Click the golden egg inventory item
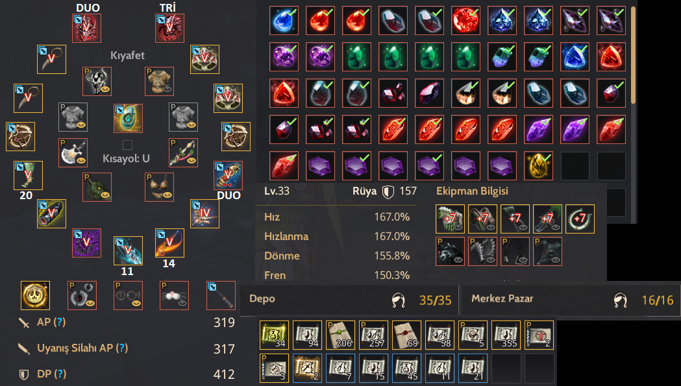 539,165
